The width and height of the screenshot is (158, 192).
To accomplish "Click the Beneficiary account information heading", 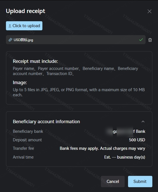I will [x=46, y=121].
